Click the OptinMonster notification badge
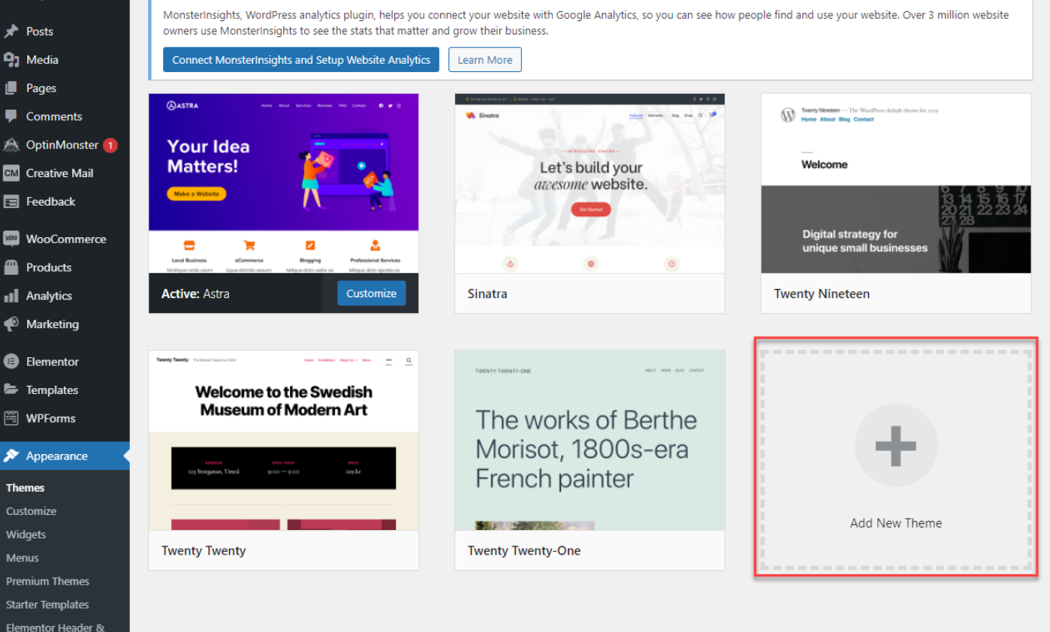 pyautogui.click(x=110, y=145)
